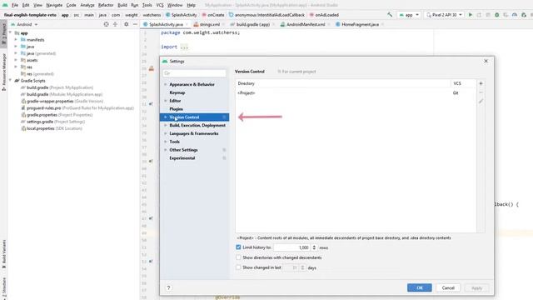The width and height of the screenshot is (533, 300).
Task: Click the Debug app bug icon
Action: tap(497, 15)
